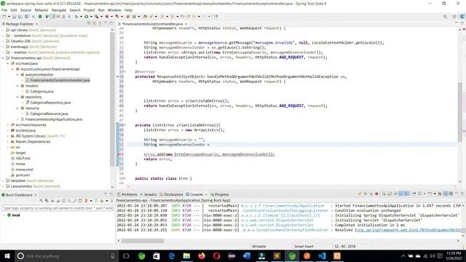Click the console horizontal scrollbar thumb

[143, 241]
